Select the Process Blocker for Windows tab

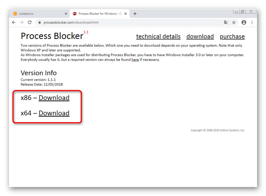[100, 13]
